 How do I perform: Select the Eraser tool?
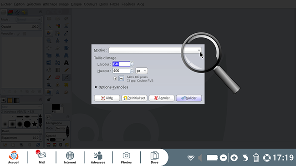point(57,77)
